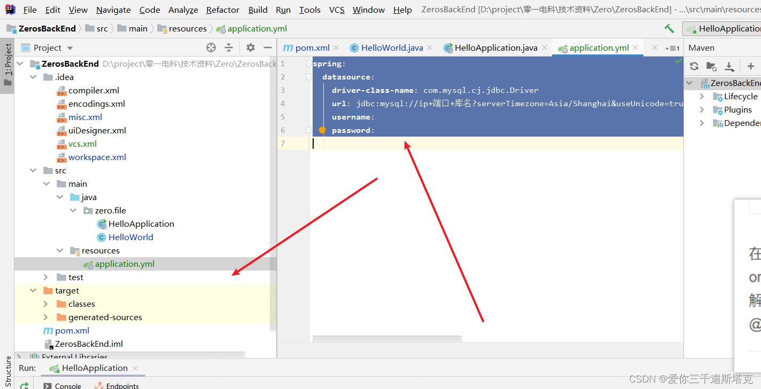Click the fold end marker on line 6
This screenshot has width=761, height=389.
[x=308, y=130]
